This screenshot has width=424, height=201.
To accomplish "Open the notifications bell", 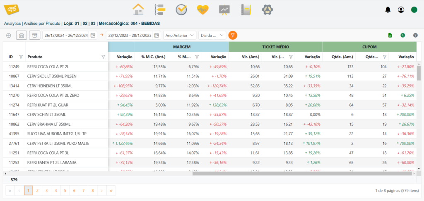I will (388, 10).
